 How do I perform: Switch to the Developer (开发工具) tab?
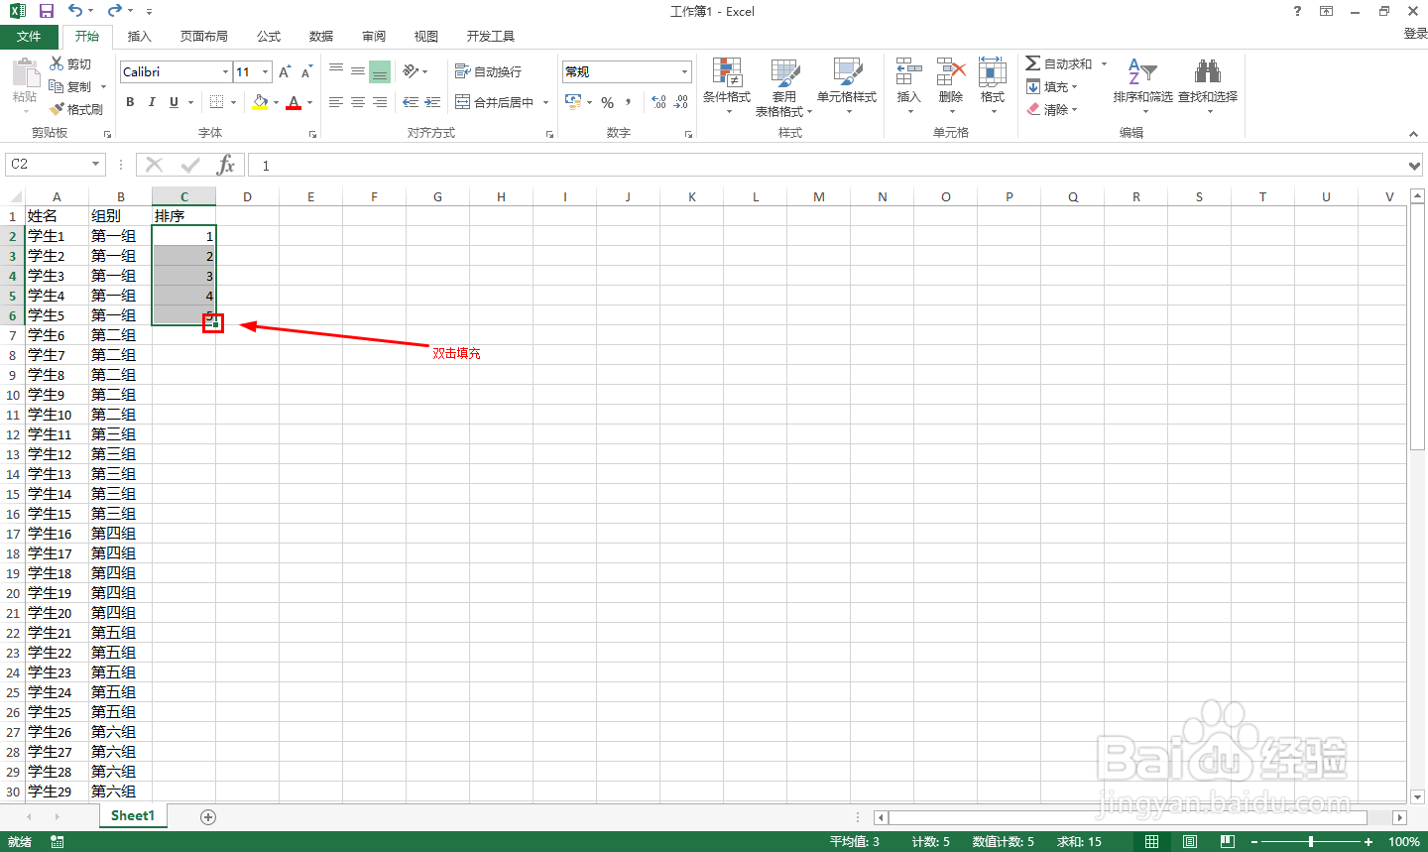[490, 37]
